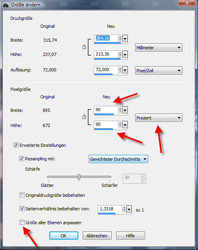This screenshot has width=198, height=250.
Task: Click the pixel size aspect lock icon
Action: [x=84, y=117]
